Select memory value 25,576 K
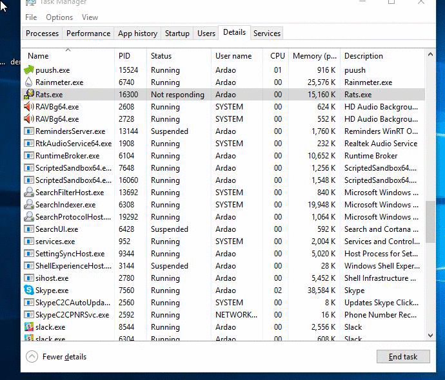 tap(321, 82)
